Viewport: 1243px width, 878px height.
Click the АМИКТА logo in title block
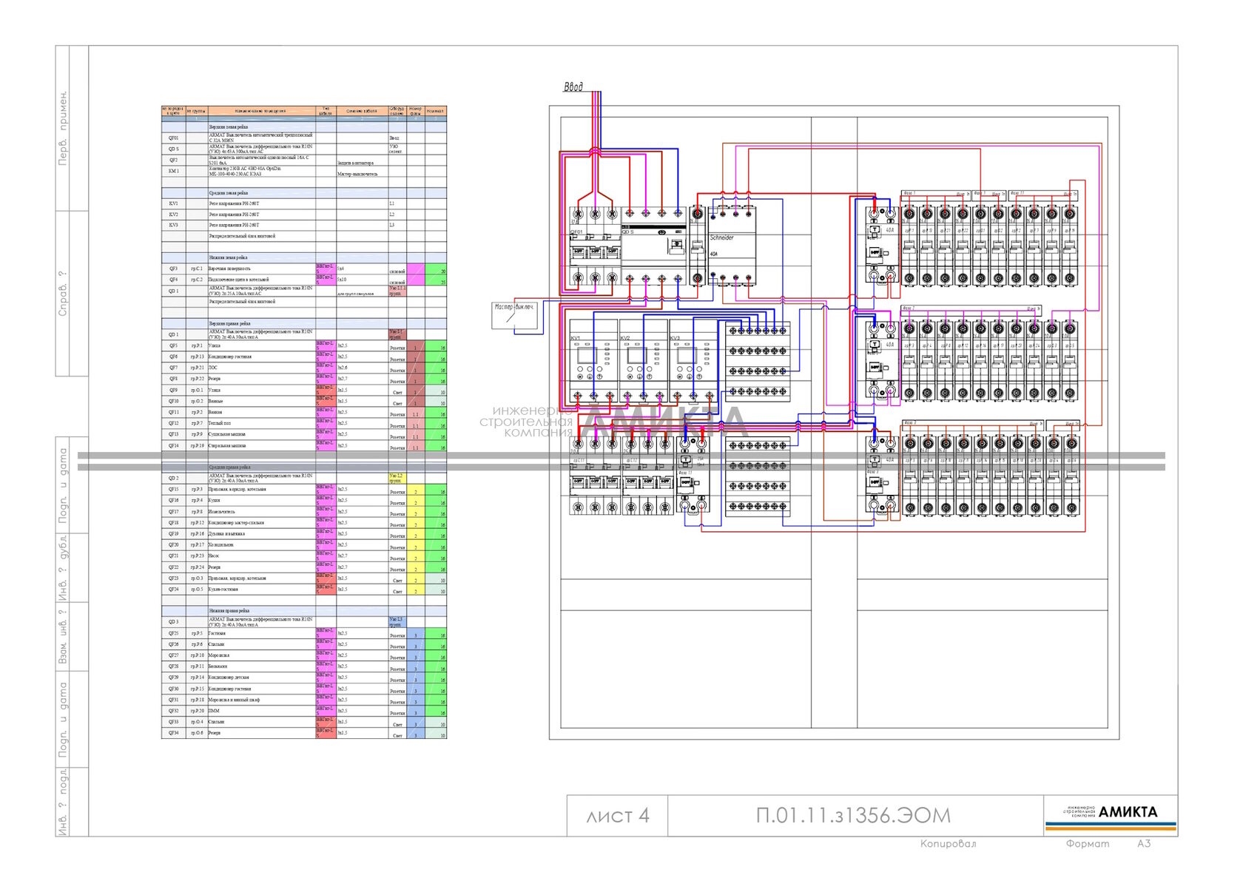pyautogui.click(x=1111, y=815)
